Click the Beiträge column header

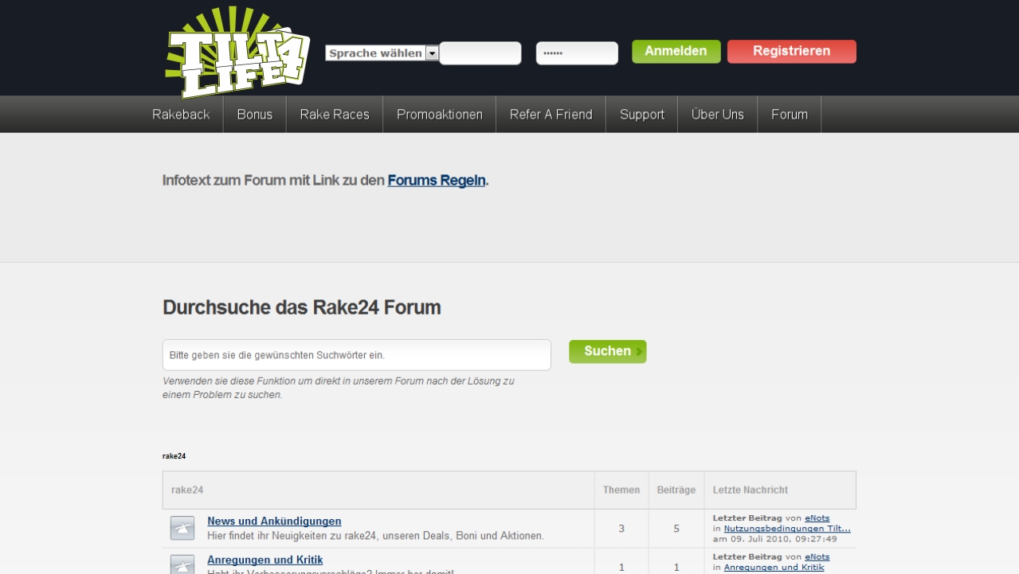coord(676,490)
